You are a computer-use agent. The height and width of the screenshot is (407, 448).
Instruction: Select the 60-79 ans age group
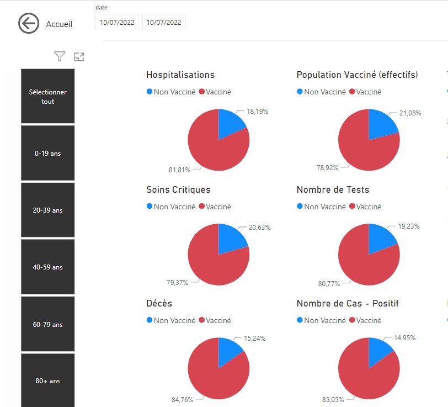(x=48, y=324)
